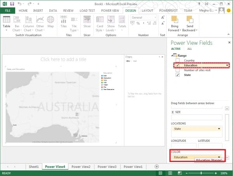
Task: Add a new sheet with plus icon
Action: (156, 167)
